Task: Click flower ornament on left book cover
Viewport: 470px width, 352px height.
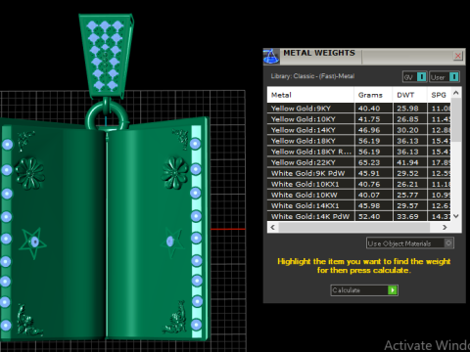Action: [x=29, y=173]
